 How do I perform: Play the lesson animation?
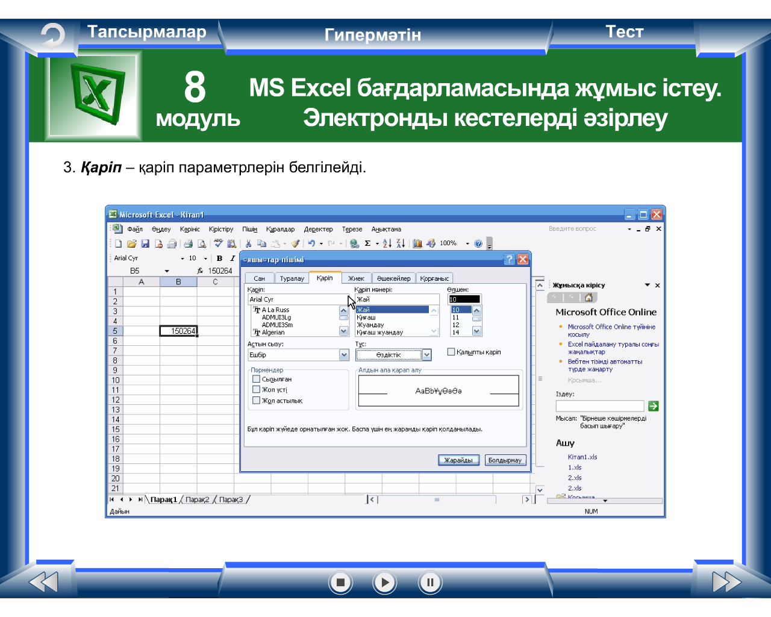tap(385, 583)
